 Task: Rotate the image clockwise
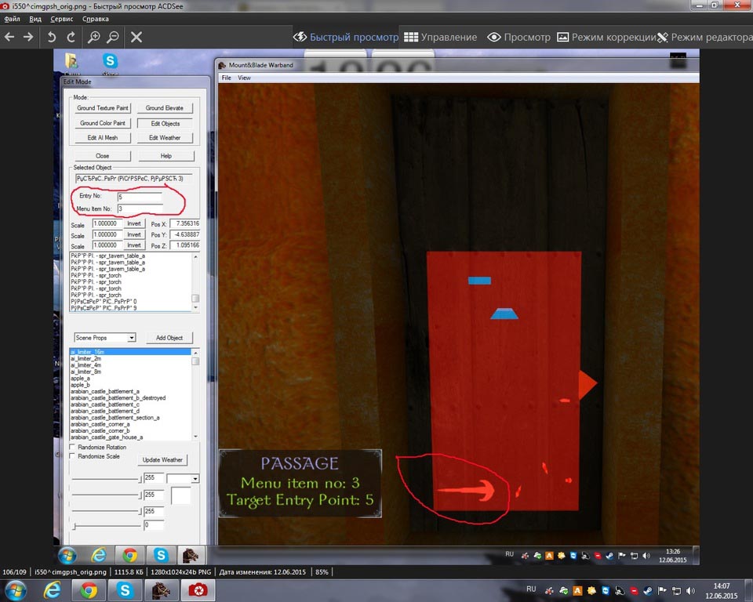pyautogui.click(x=71, y=37)
